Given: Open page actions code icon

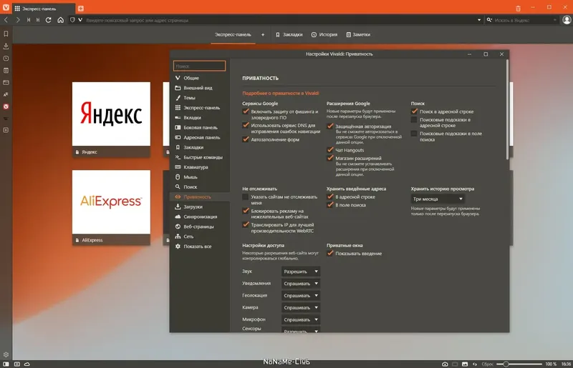Looking at the screenshot, I should click(475, 364).
